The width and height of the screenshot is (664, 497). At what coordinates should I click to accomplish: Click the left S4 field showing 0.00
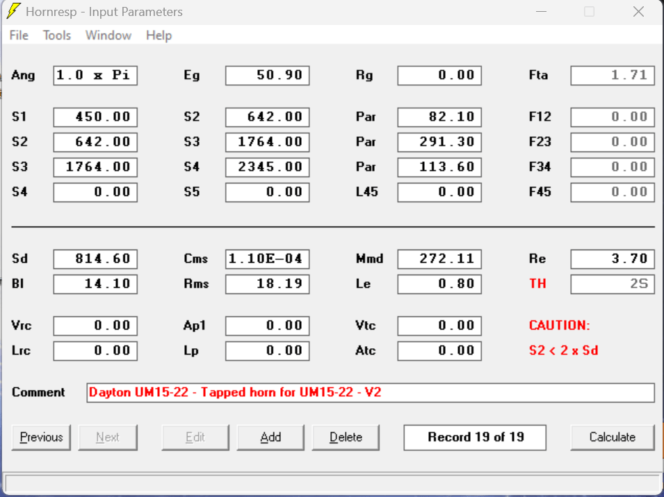coord(95,192)
